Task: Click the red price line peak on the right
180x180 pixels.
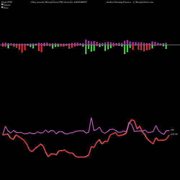Action: 132,120
